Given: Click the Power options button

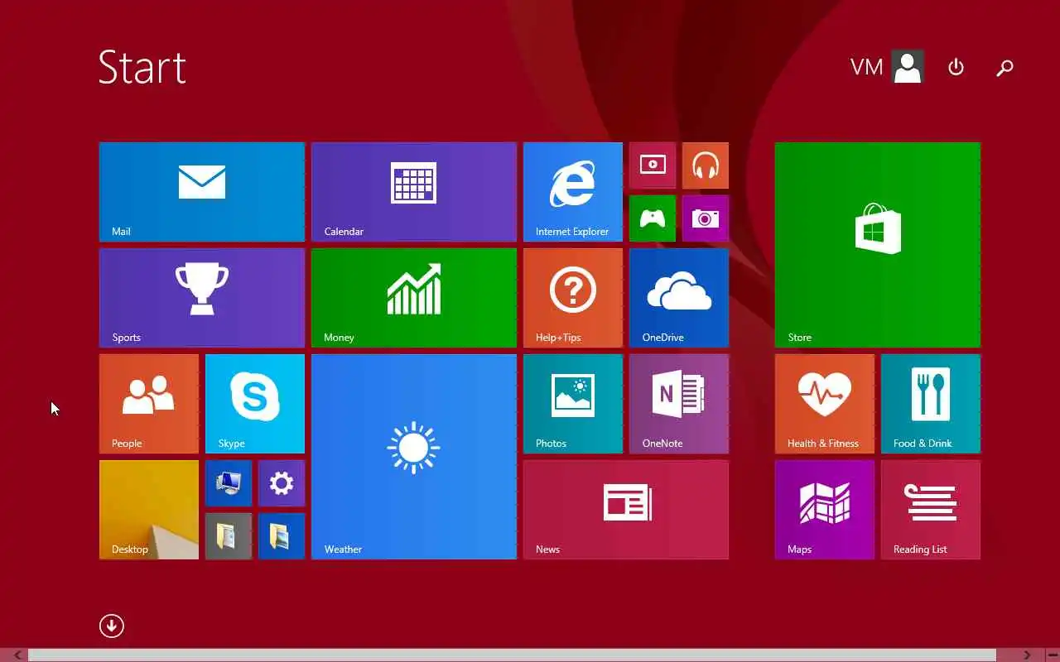Looking at the screenshot, I should point(956,67).
